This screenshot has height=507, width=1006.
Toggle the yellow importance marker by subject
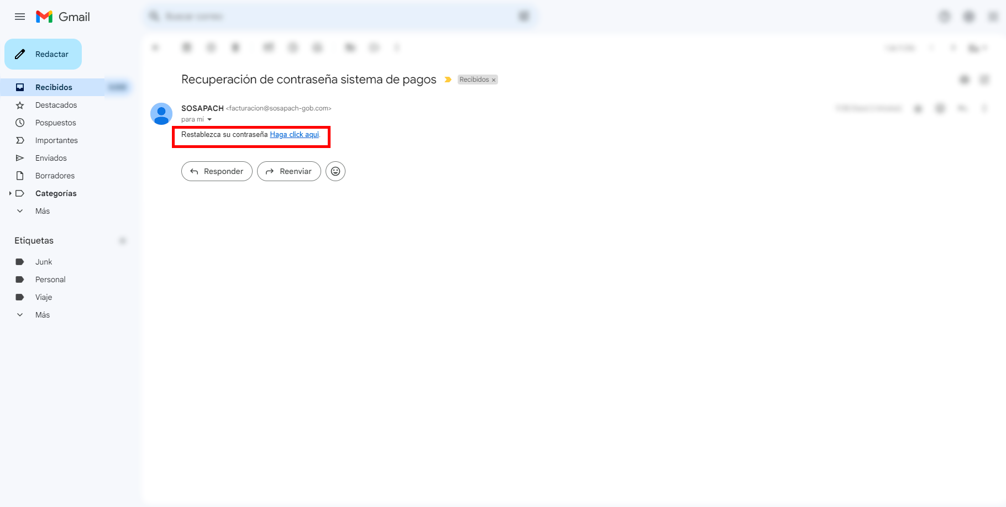click(x=448, y=80)
